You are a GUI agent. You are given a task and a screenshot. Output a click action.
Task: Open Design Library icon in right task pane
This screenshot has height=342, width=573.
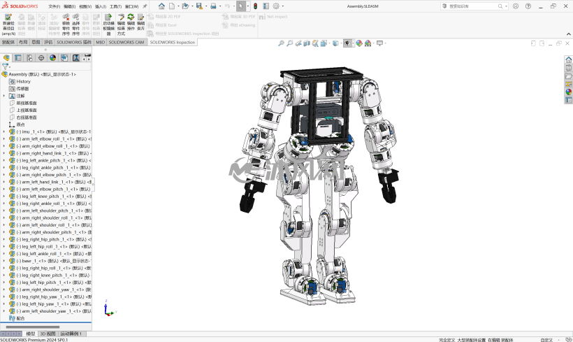(569, 68)
